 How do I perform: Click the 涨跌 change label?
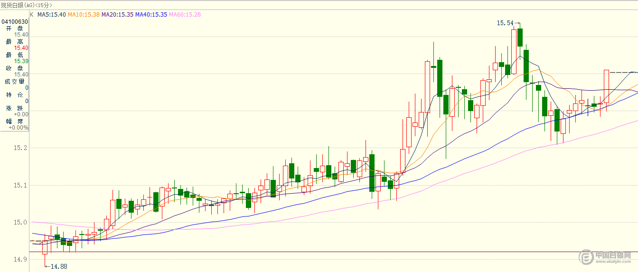point(14,108)
